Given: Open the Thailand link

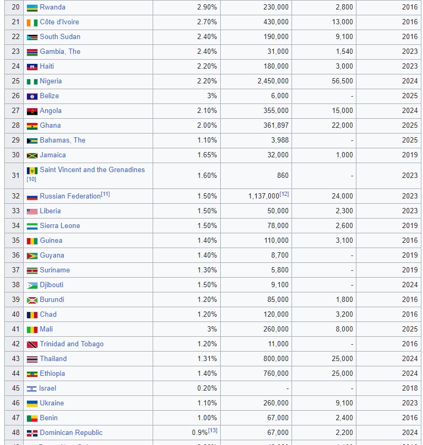Looking at the screenshot, I should [53, 358].
